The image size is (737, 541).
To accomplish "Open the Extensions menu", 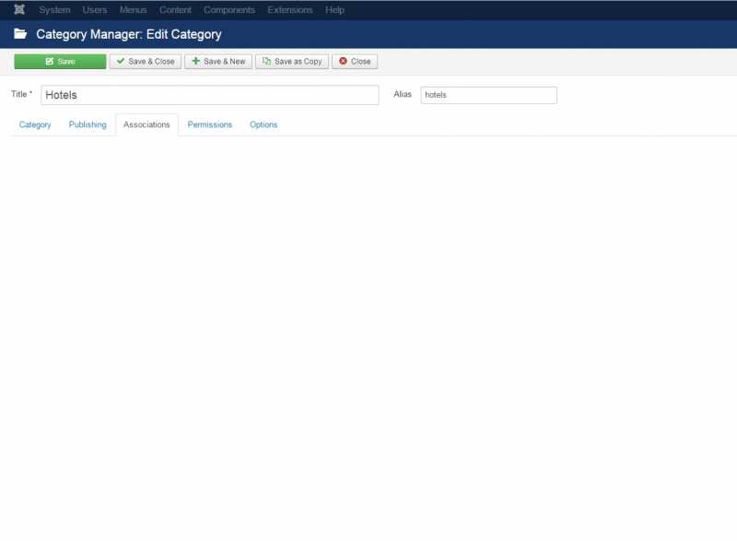I will click(x=290, y=10).
